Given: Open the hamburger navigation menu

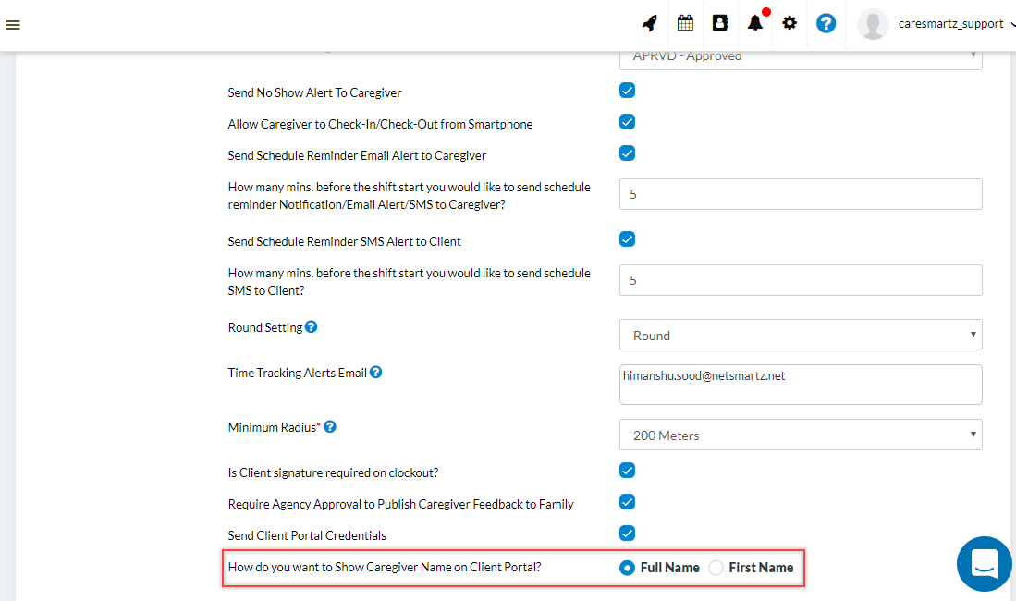Looking at the screenshot, I should [13, 25].
